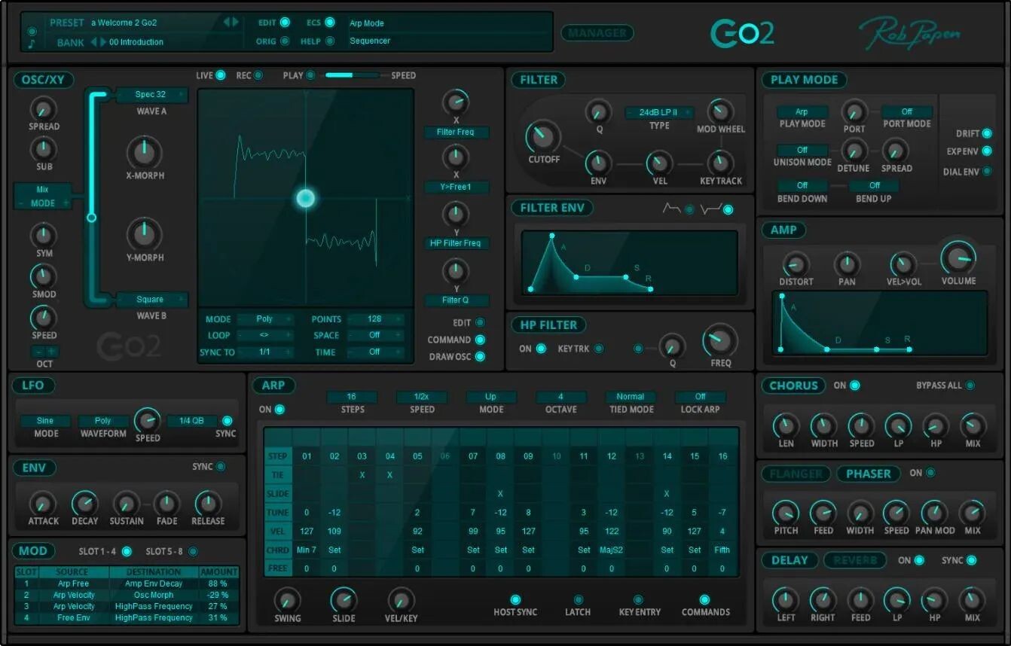Viewport: 1011px width, 646px height.
Task: Open the MANAGER button
Action: 597,33
